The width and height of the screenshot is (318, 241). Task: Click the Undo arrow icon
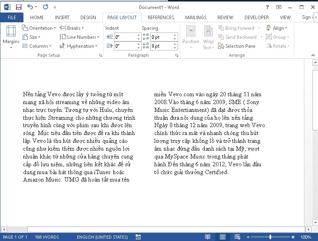coord(30,7)
